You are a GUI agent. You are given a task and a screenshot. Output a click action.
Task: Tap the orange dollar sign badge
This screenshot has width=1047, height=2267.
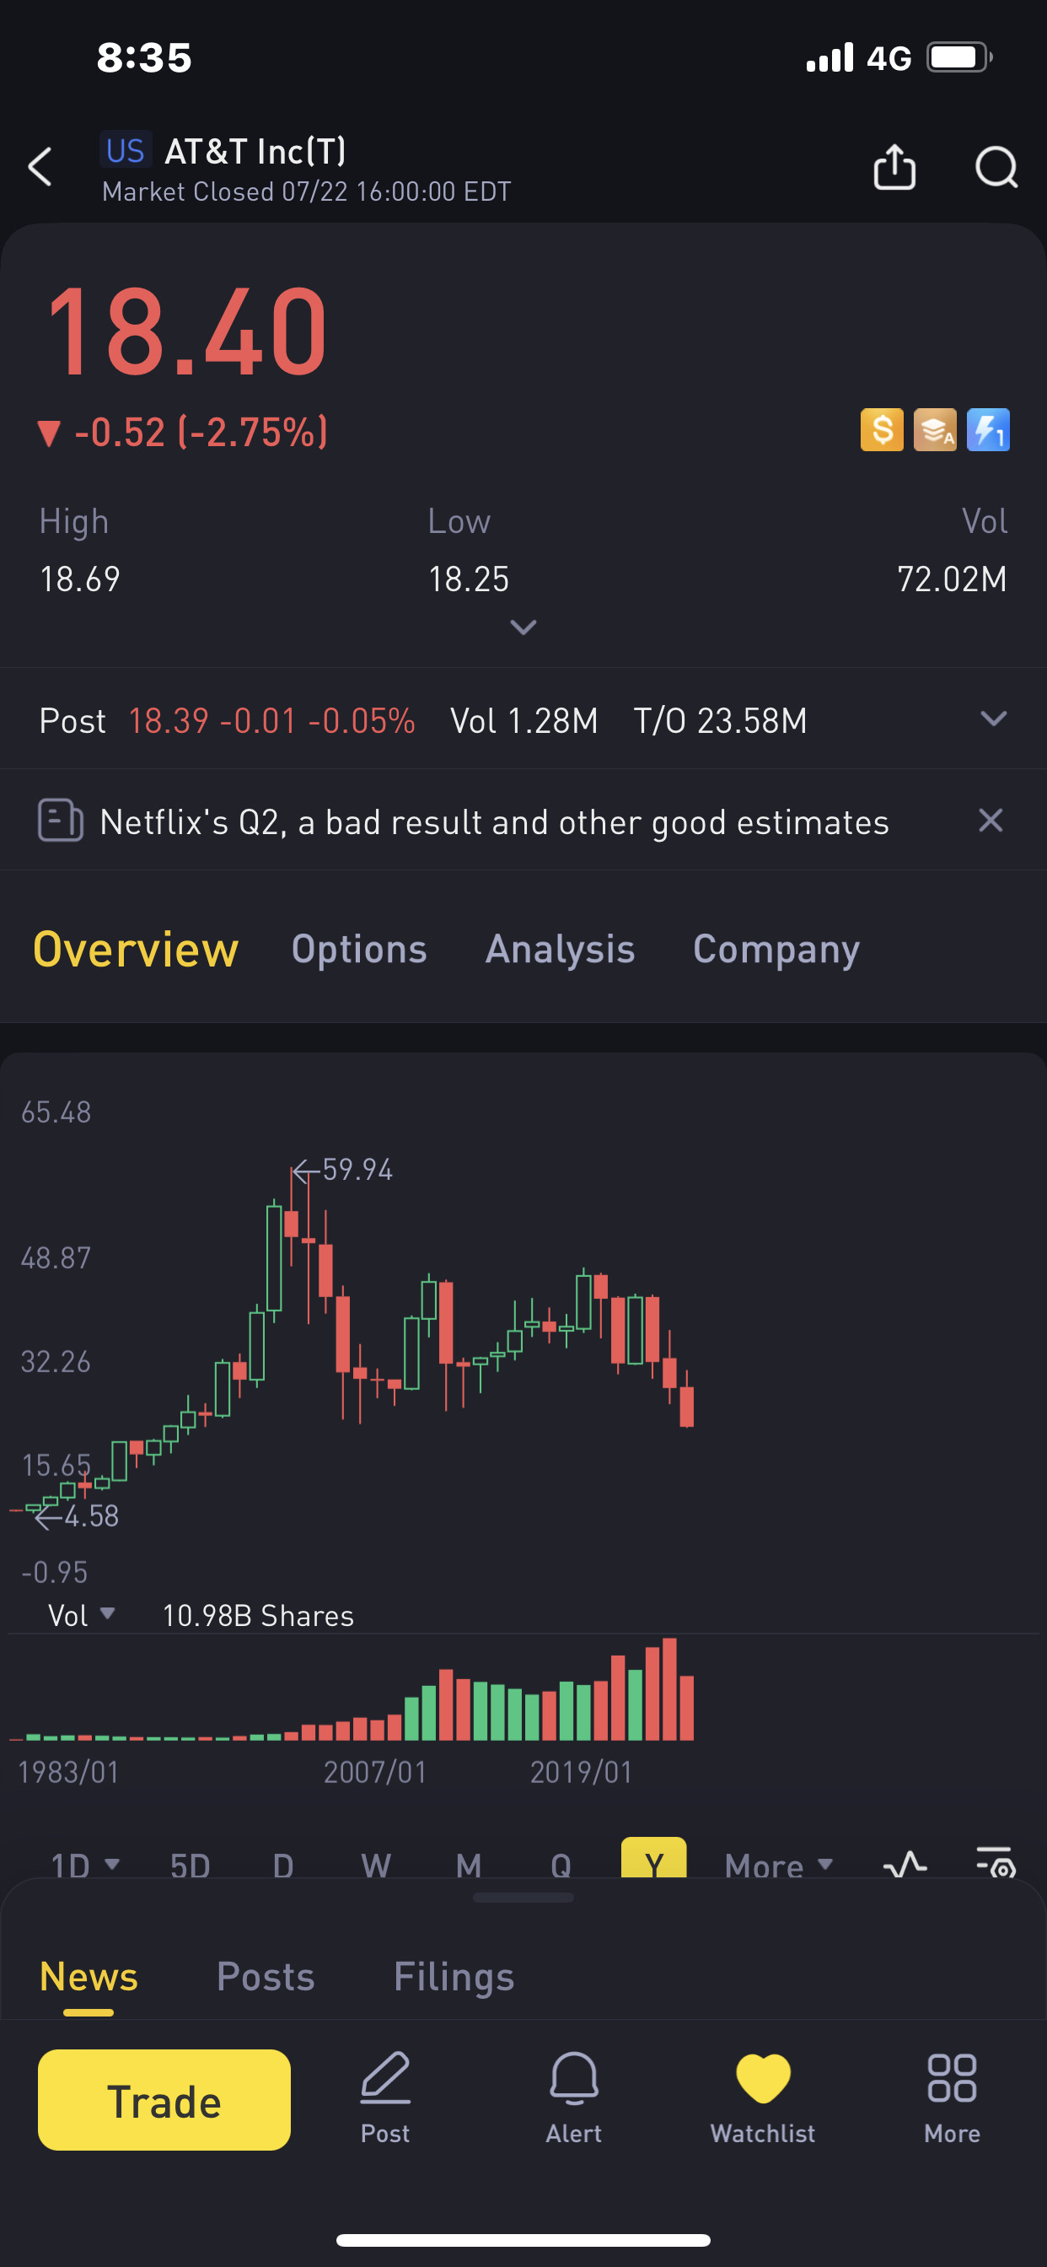coord(882,429)
